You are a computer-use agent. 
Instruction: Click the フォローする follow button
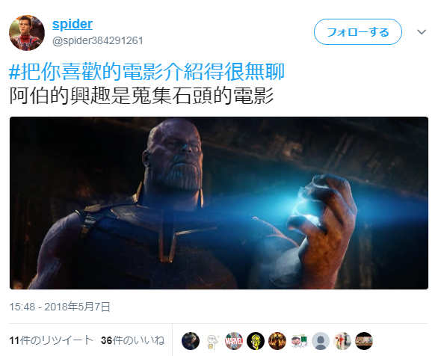pos(358,32)
